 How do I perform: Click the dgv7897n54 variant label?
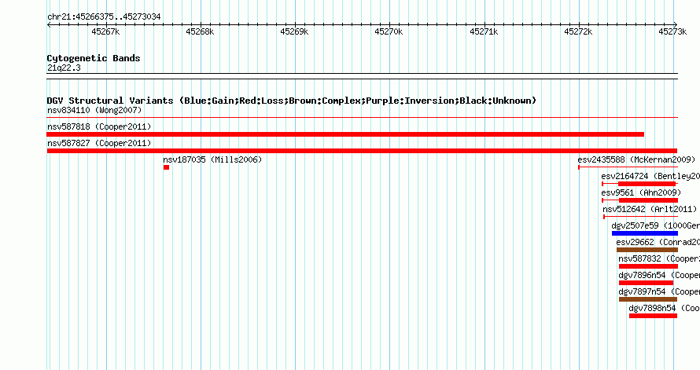tap(659, 291)
